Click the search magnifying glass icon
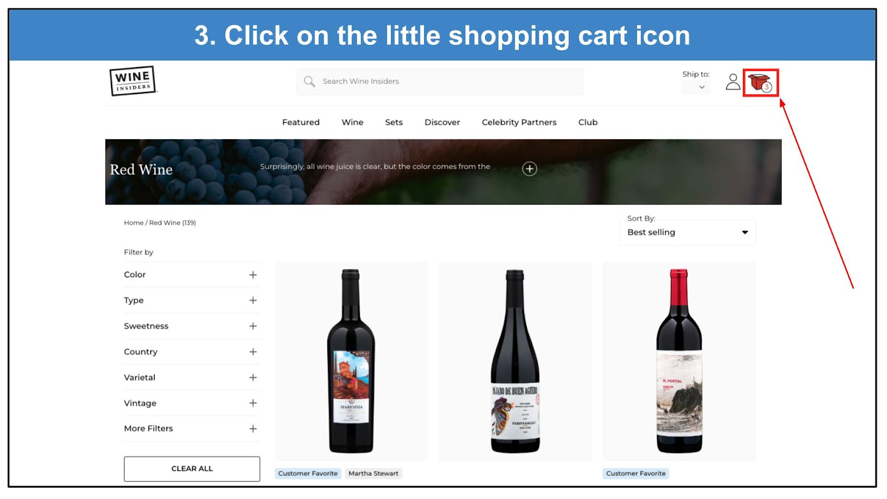This screenshot has width=887, height=499. (309, 82)
